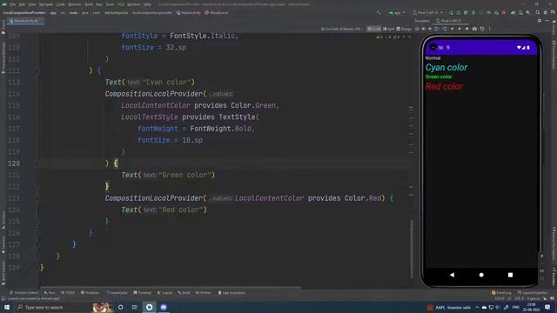The width and height of the screenshot is (557, 313).
Task: Click the editor horizontal scrollbar
Action: [171, 287]
